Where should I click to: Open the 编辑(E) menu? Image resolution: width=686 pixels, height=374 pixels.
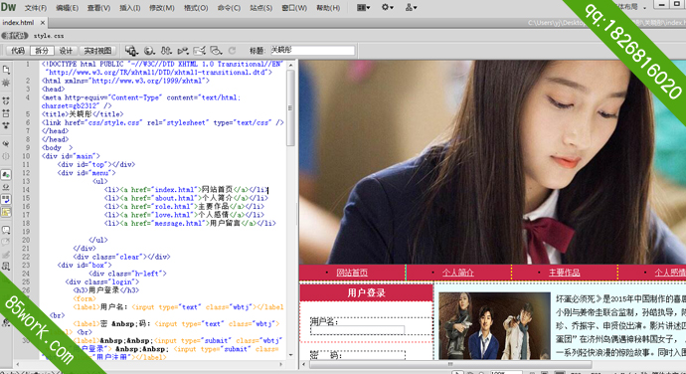coord(67,8)
